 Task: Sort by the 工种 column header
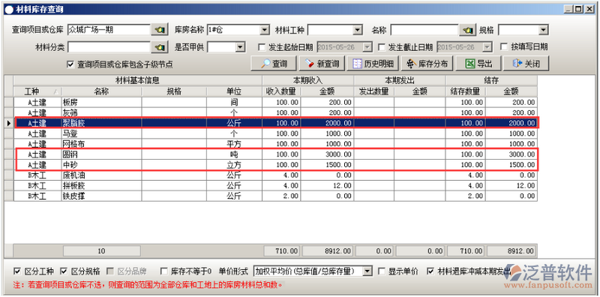point(37,91)
